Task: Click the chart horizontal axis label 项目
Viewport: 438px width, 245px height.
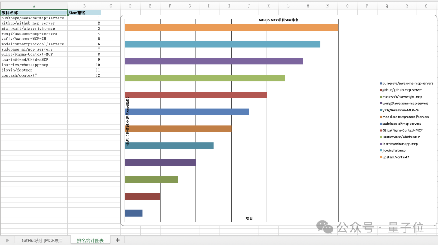Action: pos(249,219)
